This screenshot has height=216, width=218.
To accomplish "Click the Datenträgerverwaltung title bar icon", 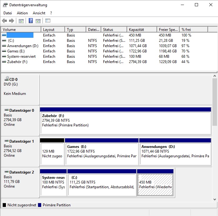I will point(5,5).
